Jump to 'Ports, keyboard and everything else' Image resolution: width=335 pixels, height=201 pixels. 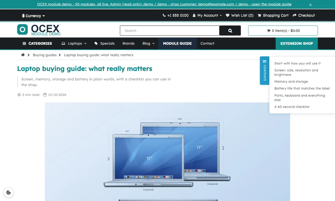click(x=300, y=98)
